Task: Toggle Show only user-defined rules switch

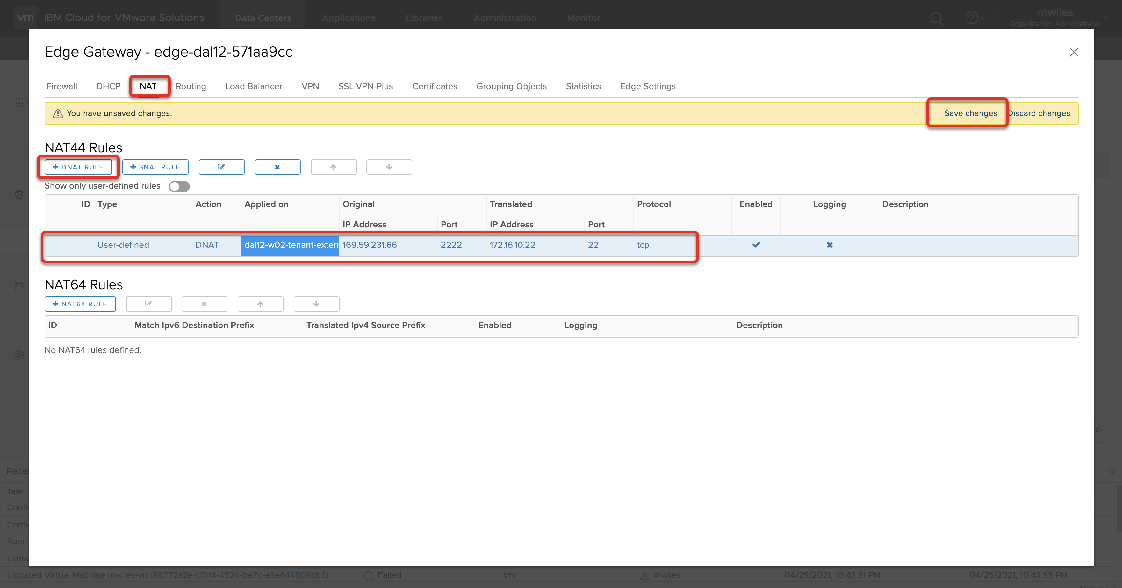Action: [x=179, y=186]
